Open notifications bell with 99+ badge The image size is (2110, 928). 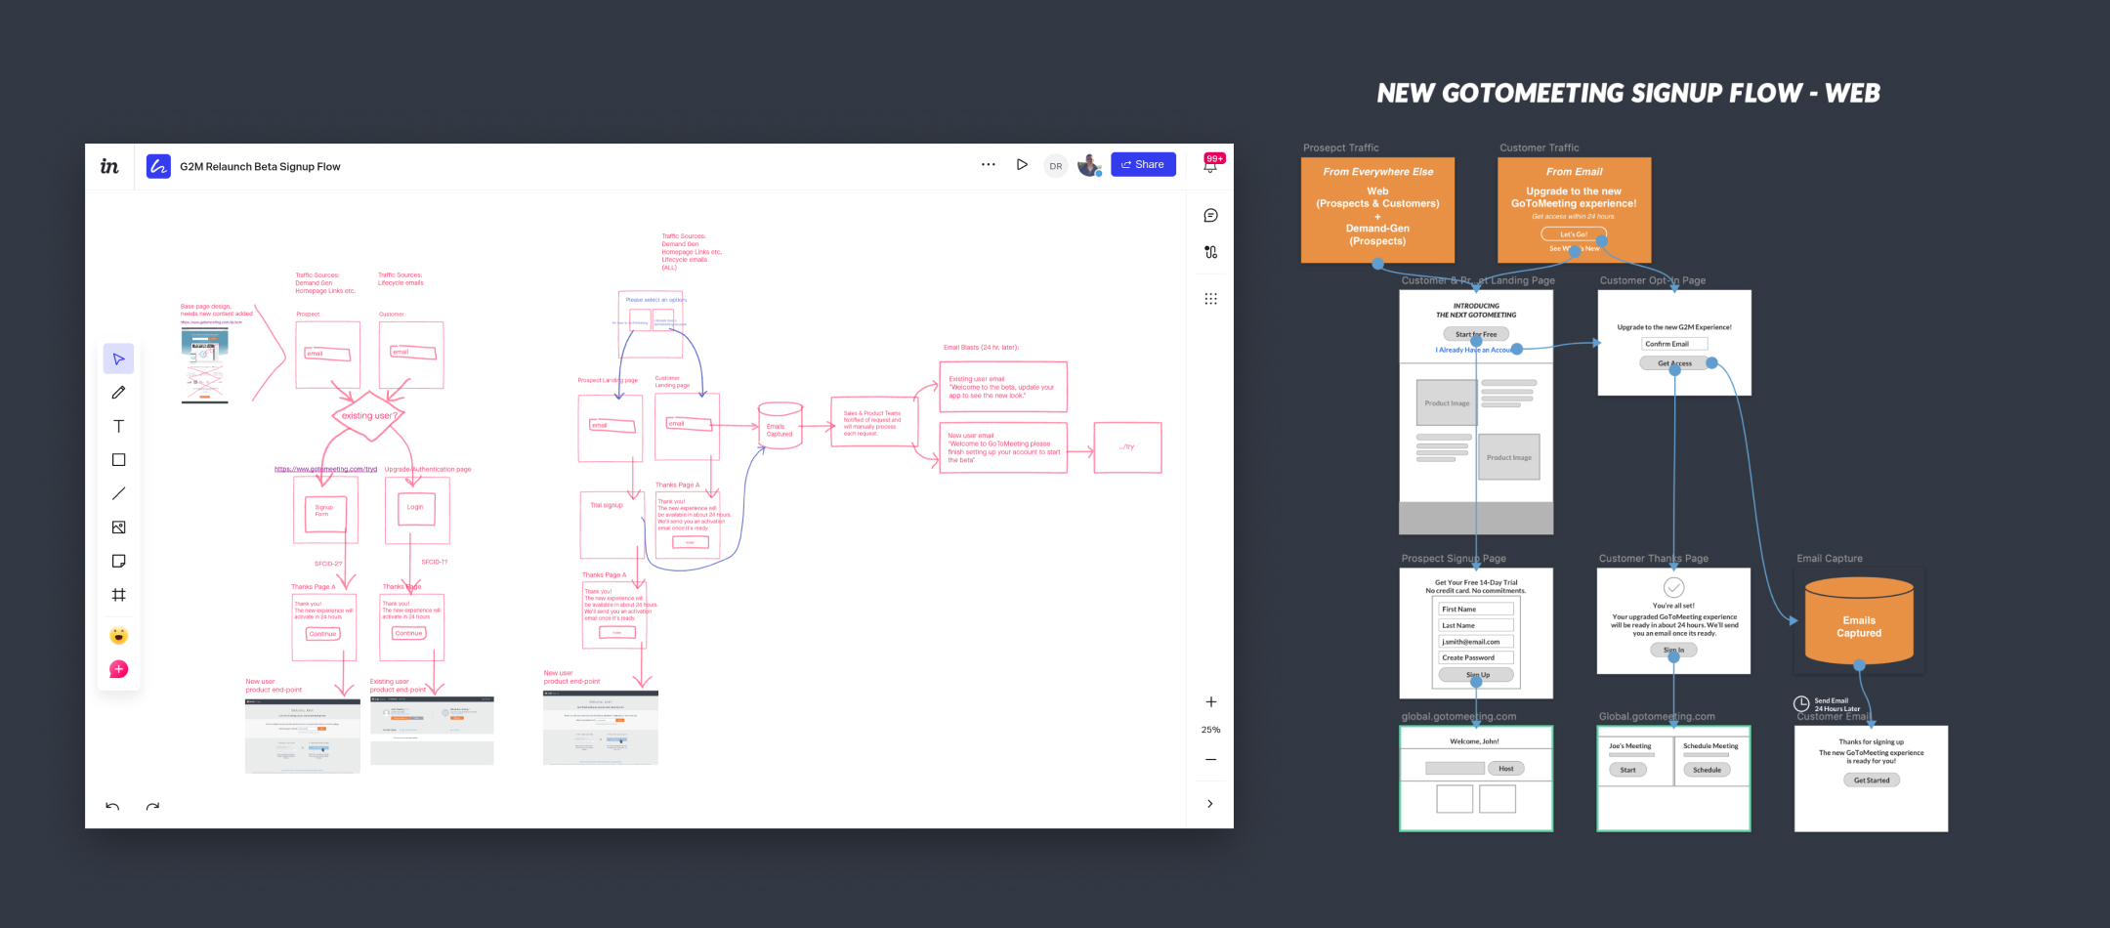[x=1211, y=164]
